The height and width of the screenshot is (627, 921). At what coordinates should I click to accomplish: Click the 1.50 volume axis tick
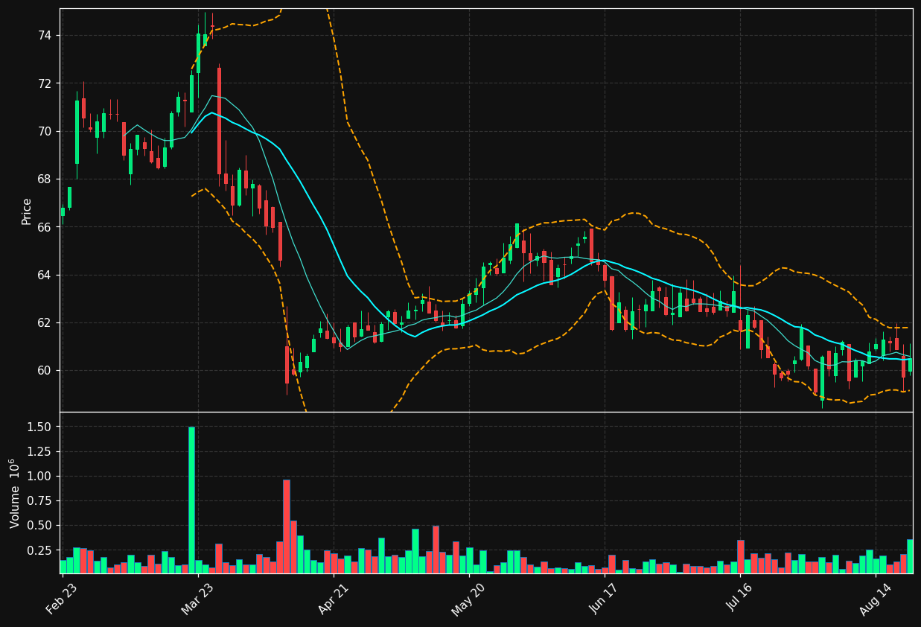[x=39, y=427]
